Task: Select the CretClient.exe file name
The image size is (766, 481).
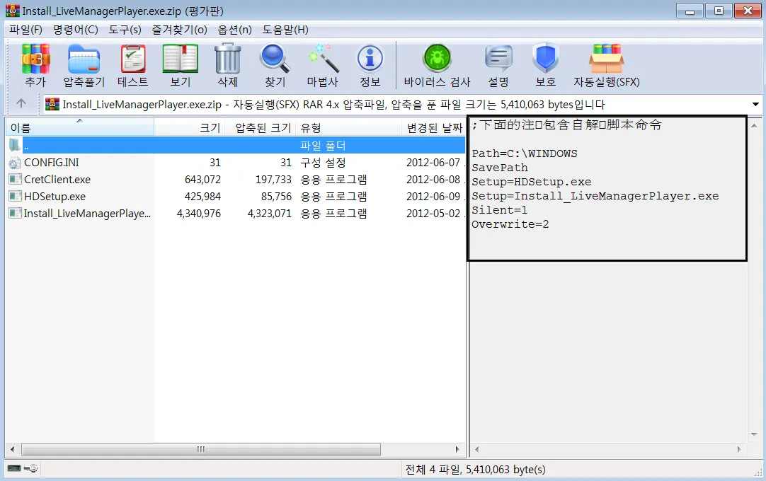Action: (x=57, y=180)
